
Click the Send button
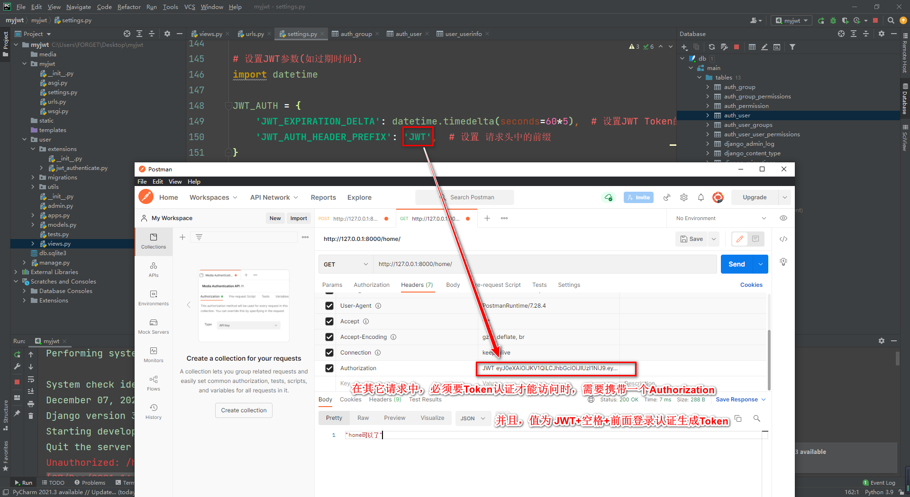point(737,264)
